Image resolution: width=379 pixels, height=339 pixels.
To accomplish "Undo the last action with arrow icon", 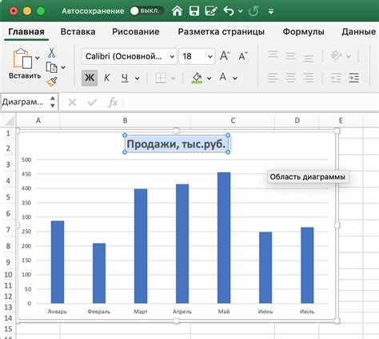I will 229,11.
